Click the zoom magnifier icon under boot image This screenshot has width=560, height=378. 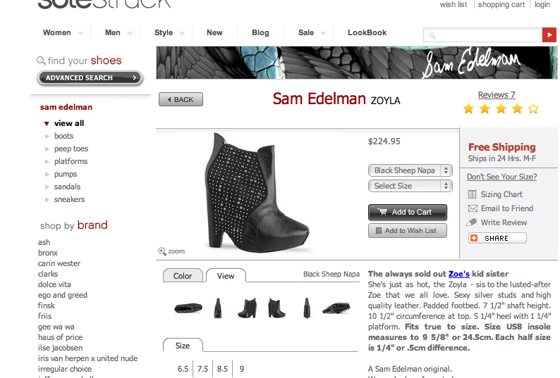click(x=162, y=251)
